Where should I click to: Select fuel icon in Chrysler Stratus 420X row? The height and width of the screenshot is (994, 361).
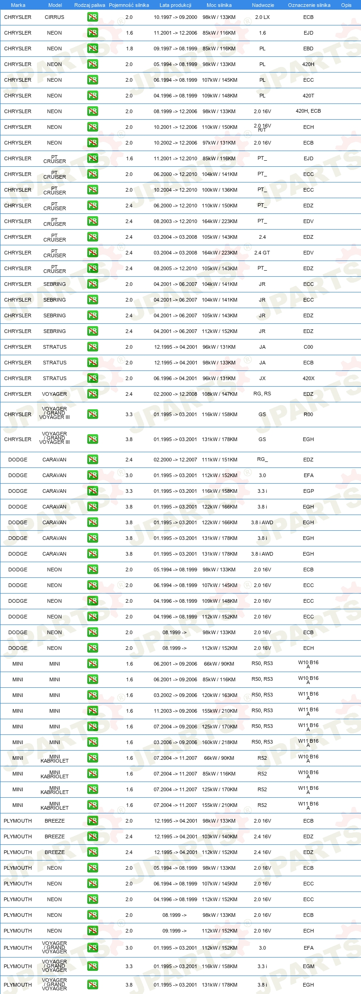click(92, 378)
